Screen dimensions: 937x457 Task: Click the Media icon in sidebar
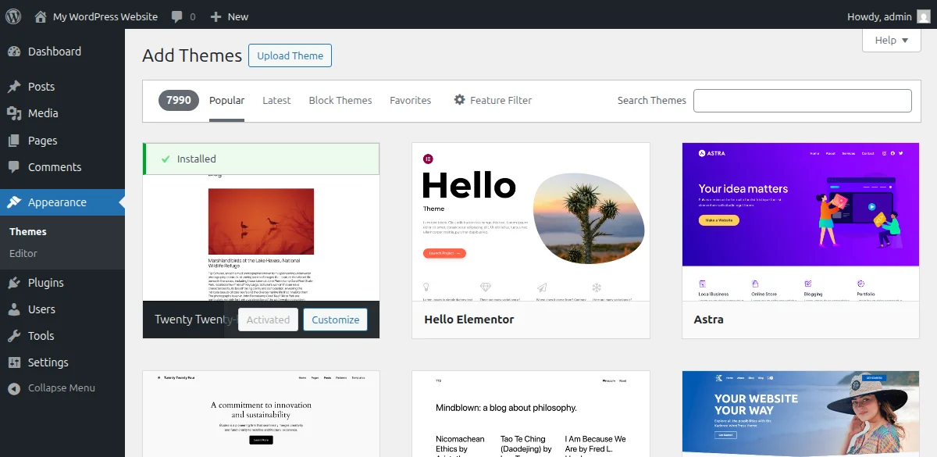click(14, 113)
